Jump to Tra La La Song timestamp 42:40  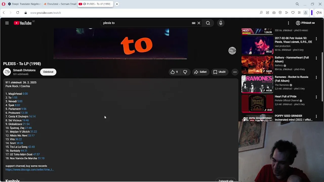click(31, 147)
